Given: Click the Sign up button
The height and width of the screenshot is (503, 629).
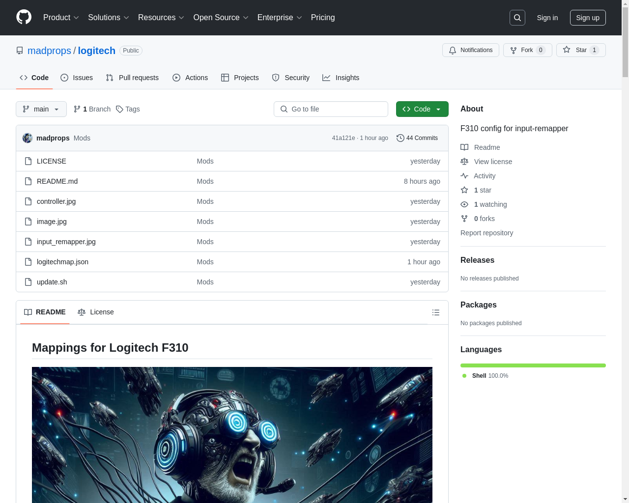Looking at the screenshot, I should coord(588,18).
